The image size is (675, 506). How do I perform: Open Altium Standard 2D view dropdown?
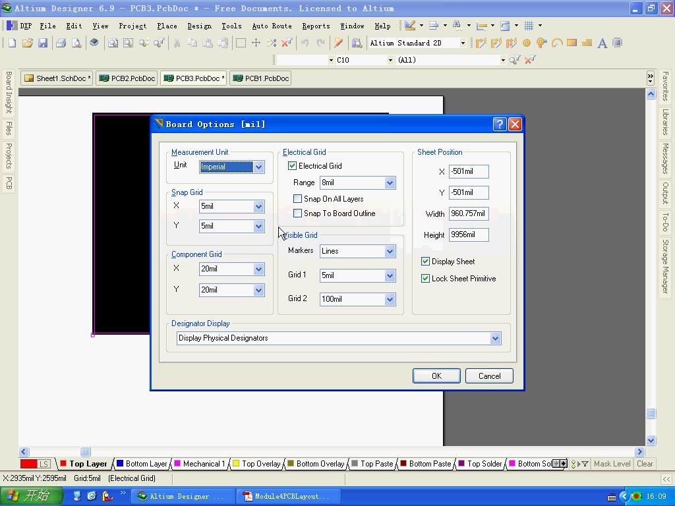[x=463, y=43]
